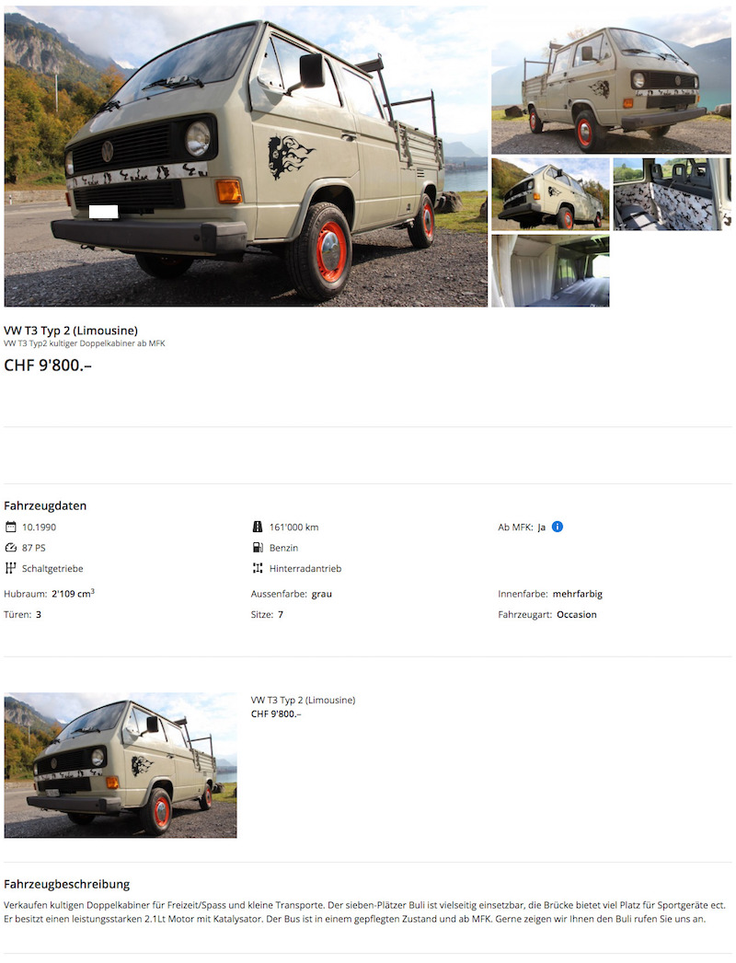
Task: Click the large CHF 9'800.– price
Action: click(x=48, y=365)
